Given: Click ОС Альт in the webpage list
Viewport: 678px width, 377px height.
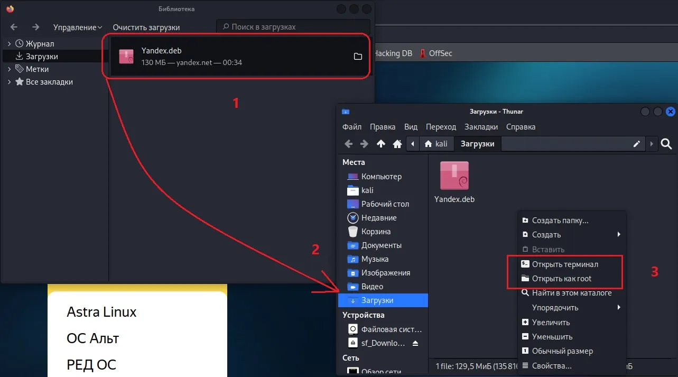Looking at the screenshot, I should coord(93,338).
